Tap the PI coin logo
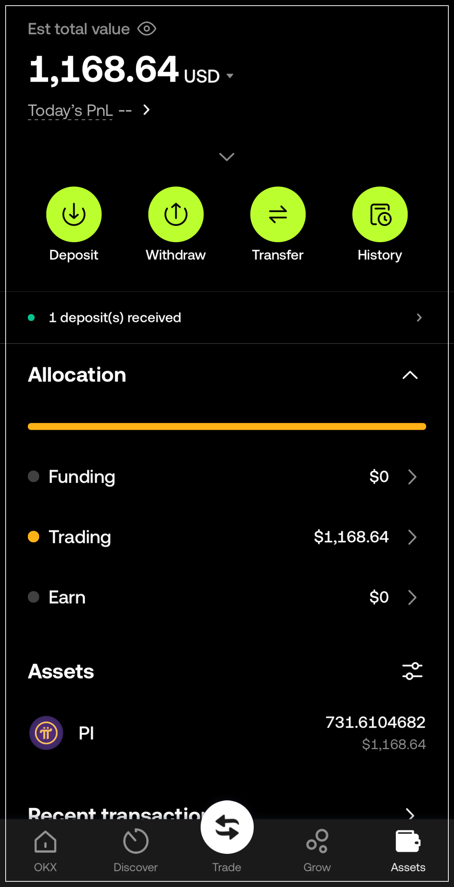This screenshot has width=454, height=887. 46,733
